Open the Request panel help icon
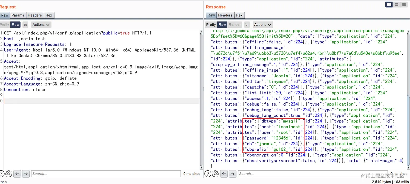 [x=1, y=174]
